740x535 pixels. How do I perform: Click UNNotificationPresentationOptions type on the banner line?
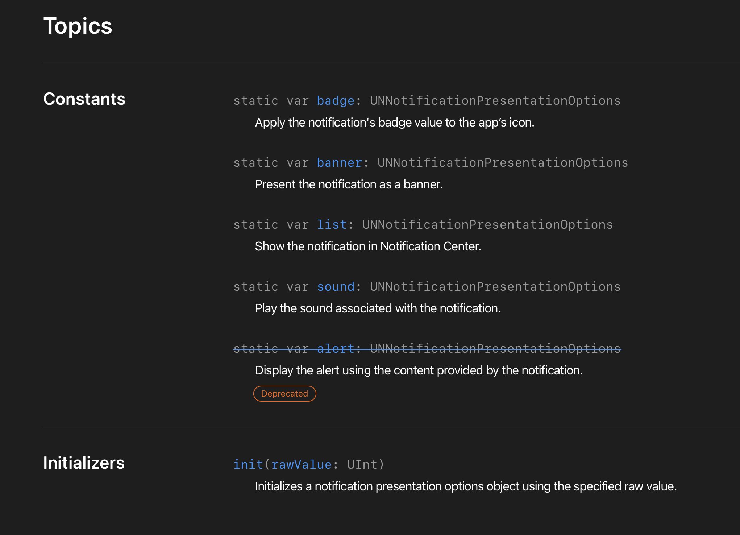502,163
